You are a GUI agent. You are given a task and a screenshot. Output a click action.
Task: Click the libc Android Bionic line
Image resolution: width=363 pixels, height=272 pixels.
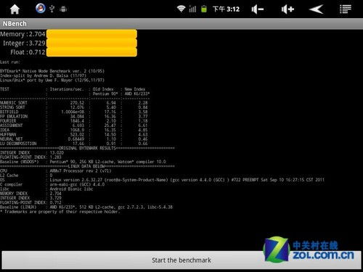[46, 189]
